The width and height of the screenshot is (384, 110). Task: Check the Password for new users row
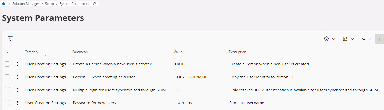pyautogui.click(x=7, y=103)
